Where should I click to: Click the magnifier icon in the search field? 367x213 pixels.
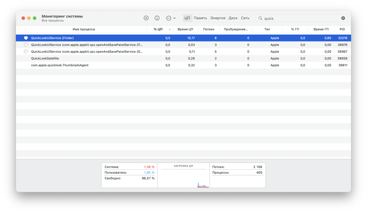[261, 18]
